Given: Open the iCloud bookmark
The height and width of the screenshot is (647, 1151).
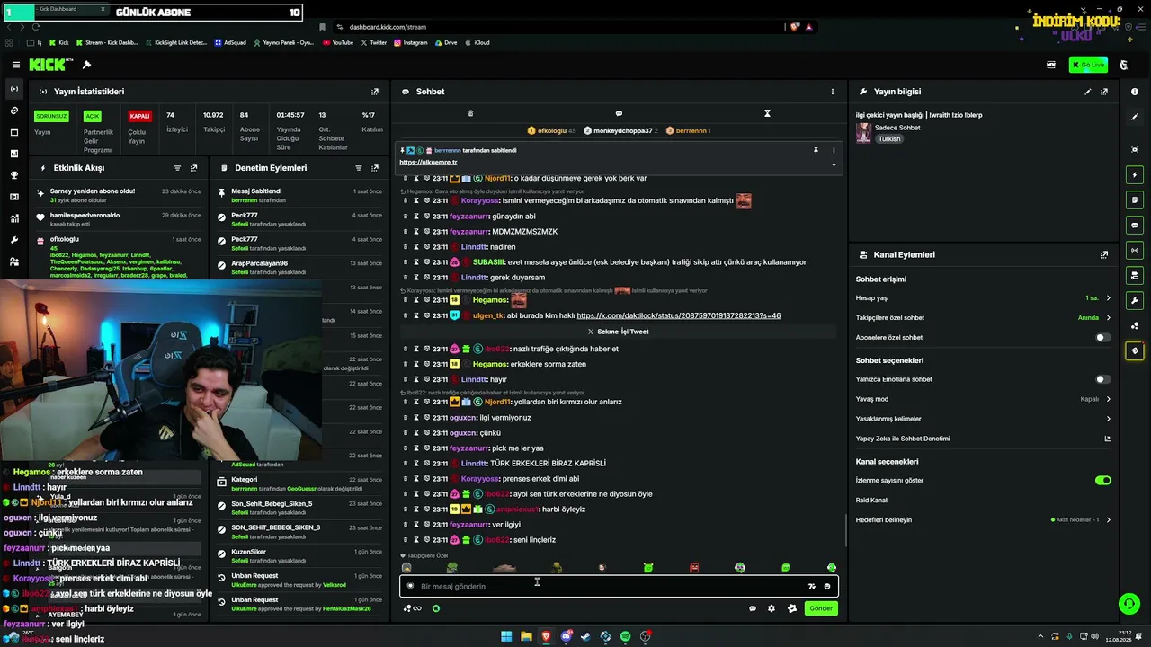Looking at the screenshot, I should (477, 42).
